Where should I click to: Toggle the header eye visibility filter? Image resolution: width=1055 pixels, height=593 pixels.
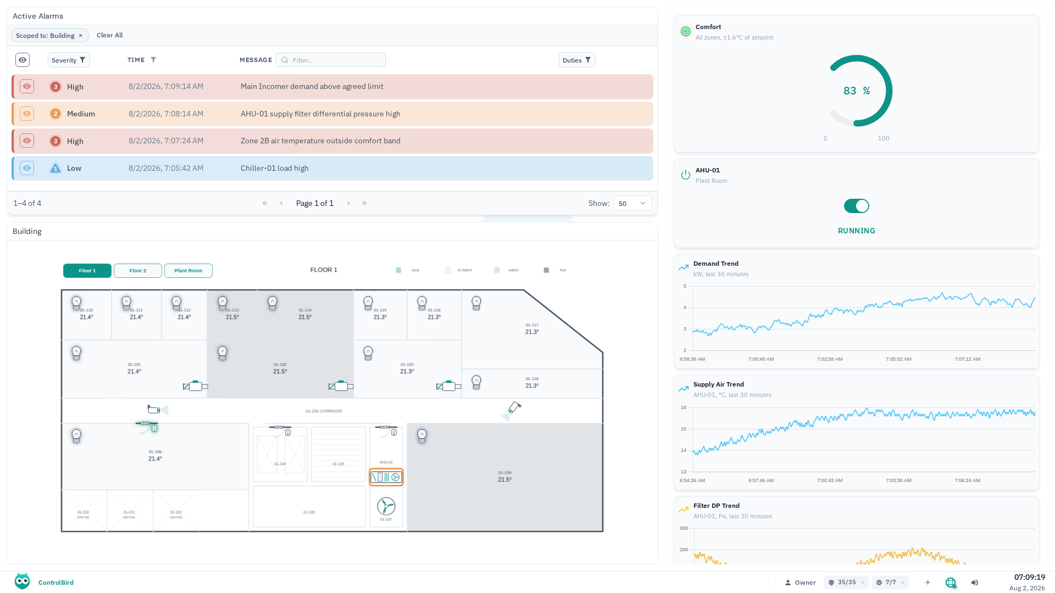[x=23, y=60]
